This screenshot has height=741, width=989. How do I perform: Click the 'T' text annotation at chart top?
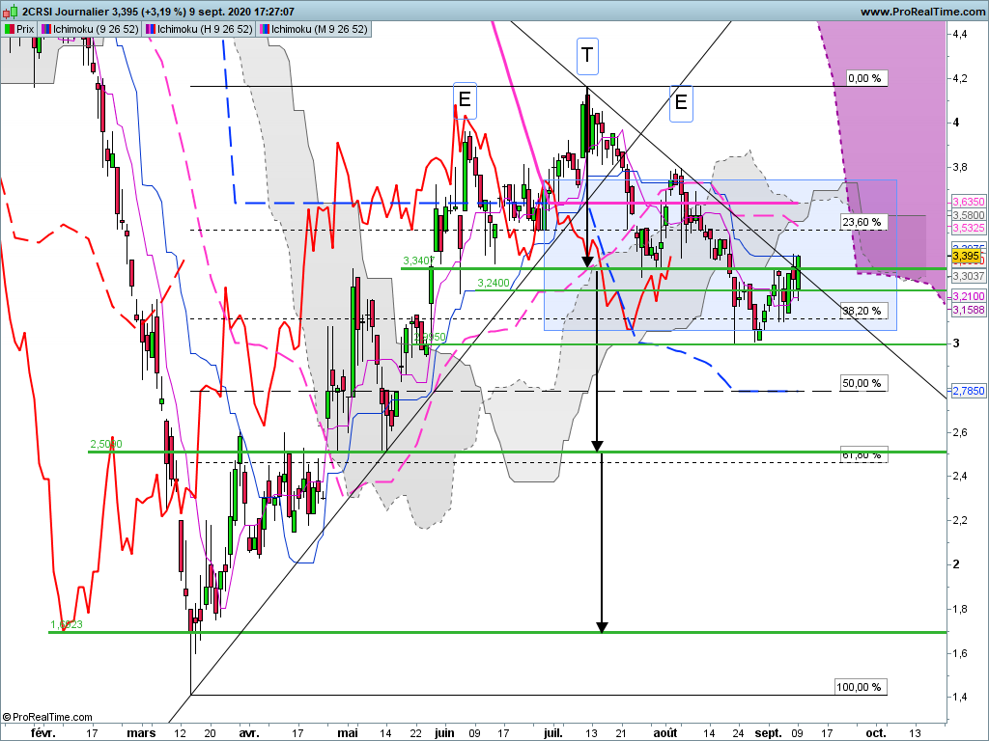tap(587, 56)
